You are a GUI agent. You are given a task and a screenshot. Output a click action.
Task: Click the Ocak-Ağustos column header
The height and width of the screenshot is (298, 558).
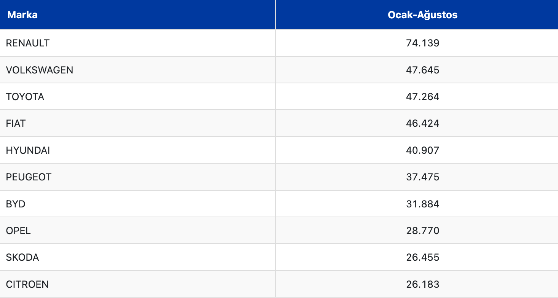[x=422, y=15]
